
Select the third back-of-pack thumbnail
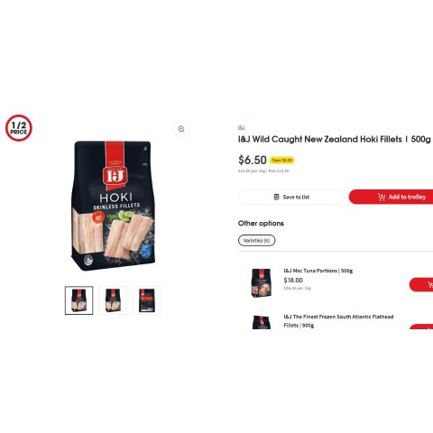tap(147, 300)
